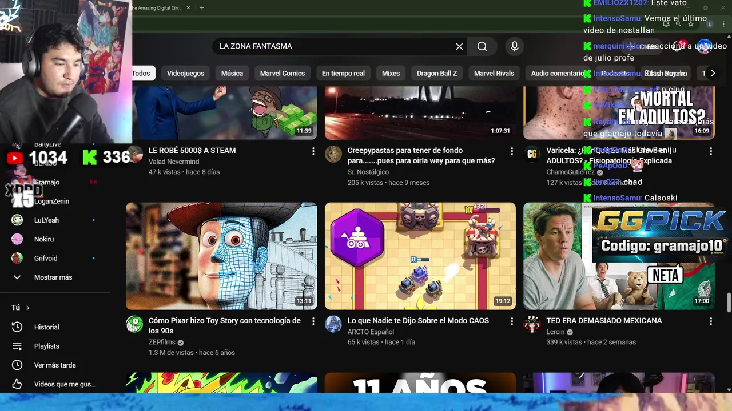Select the Música filter chip
Screen dimensions: 732x411
point(232,73)
